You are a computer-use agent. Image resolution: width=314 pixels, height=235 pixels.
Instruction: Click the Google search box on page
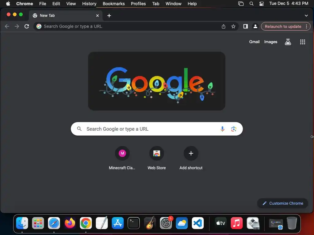point(157,129)
